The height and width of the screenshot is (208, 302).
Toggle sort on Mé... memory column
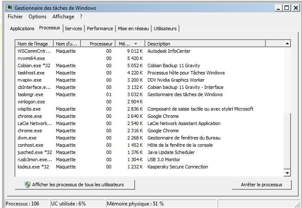pos(130,44)
